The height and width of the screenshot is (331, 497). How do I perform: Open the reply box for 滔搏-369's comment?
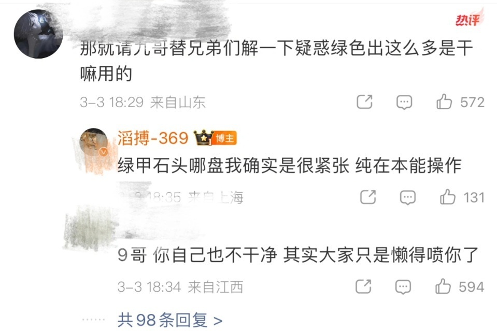pyautogui.click(x=408, y=198)
